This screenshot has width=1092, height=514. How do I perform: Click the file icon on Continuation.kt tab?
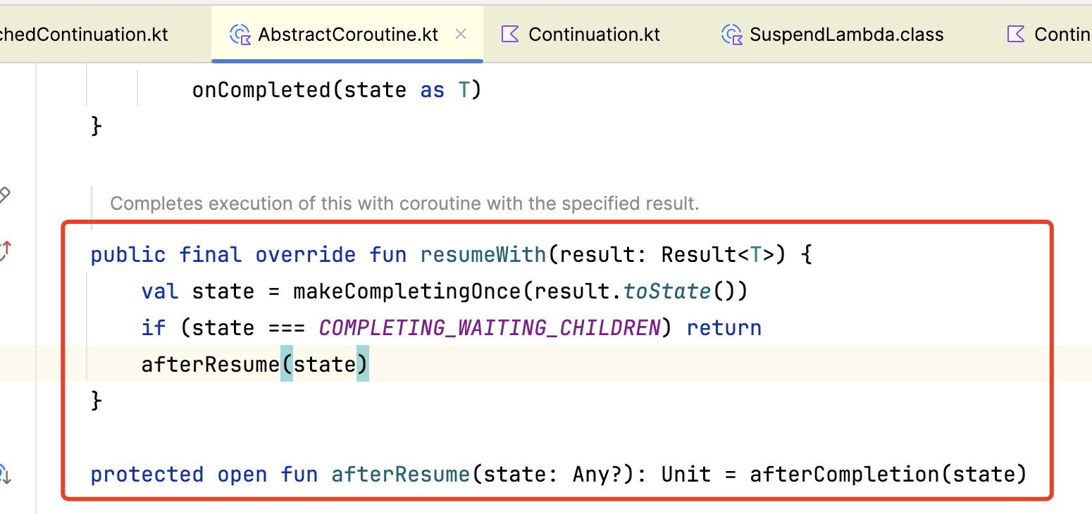tap(509, 34)
